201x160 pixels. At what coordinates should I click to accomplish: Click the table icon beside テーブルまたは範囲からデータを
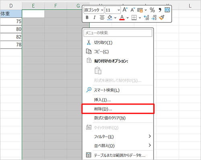[88, 155]
